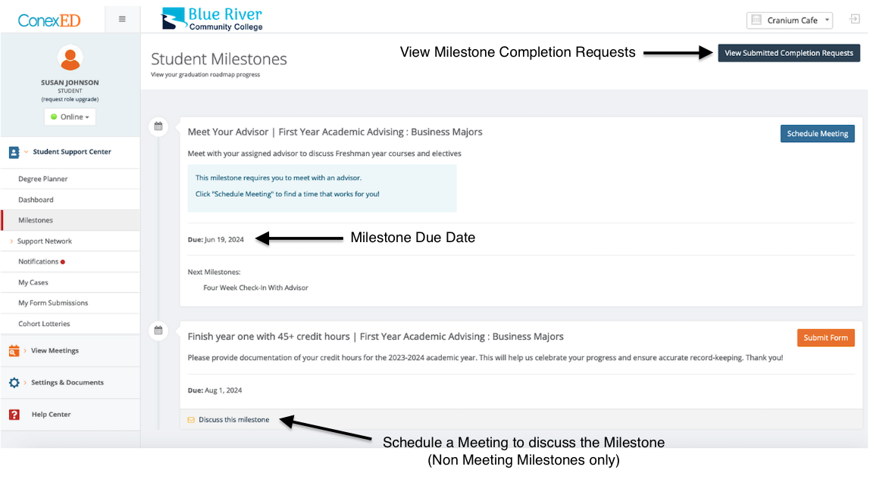Open the Online status dropdown
Screen dimensions: 889x479
[70, 117]
